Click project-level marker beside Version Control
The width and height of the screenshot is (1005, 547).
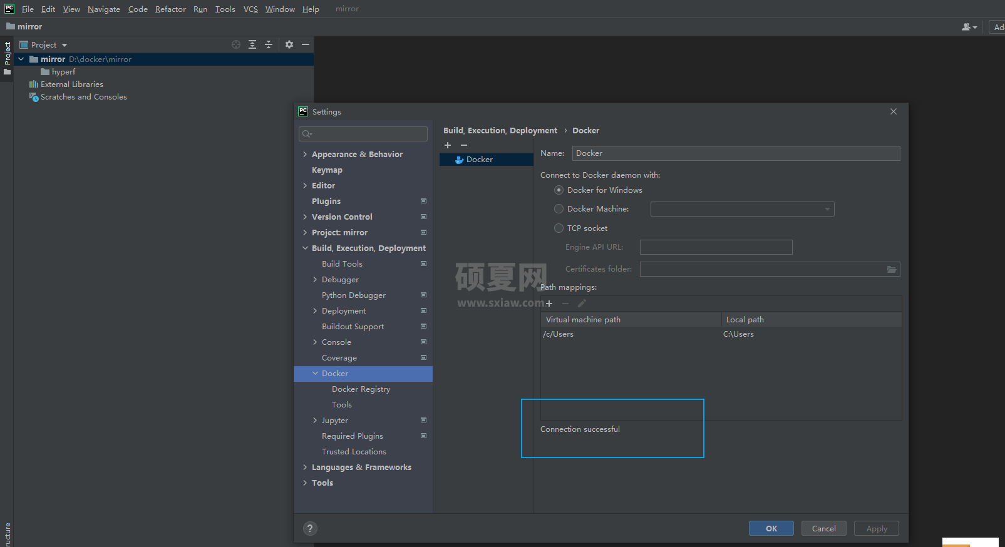click(424, 217)
